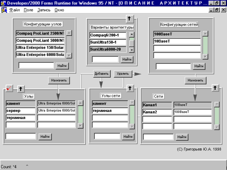227x170 pixels.
Task: Click scroll-up arrow in Конфигурации узлов list
Action: tap(69, 33)
